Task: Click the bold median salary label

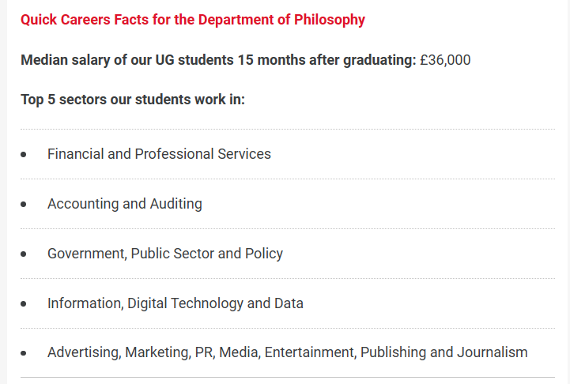Action: click(217, 60)
